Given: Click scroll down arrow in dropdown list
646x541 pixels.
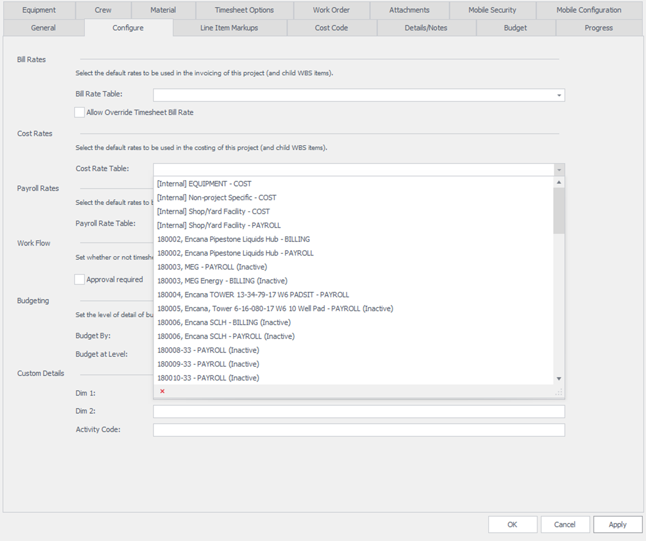Looking at the screenshot, I should [559, 379].
